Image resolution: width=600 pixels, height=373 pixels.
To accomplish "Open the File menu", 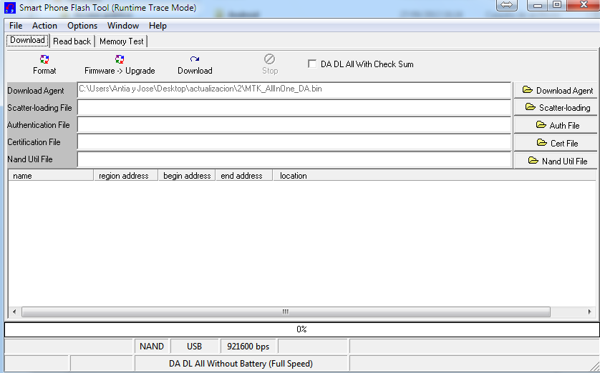I will tap(16, 26).
